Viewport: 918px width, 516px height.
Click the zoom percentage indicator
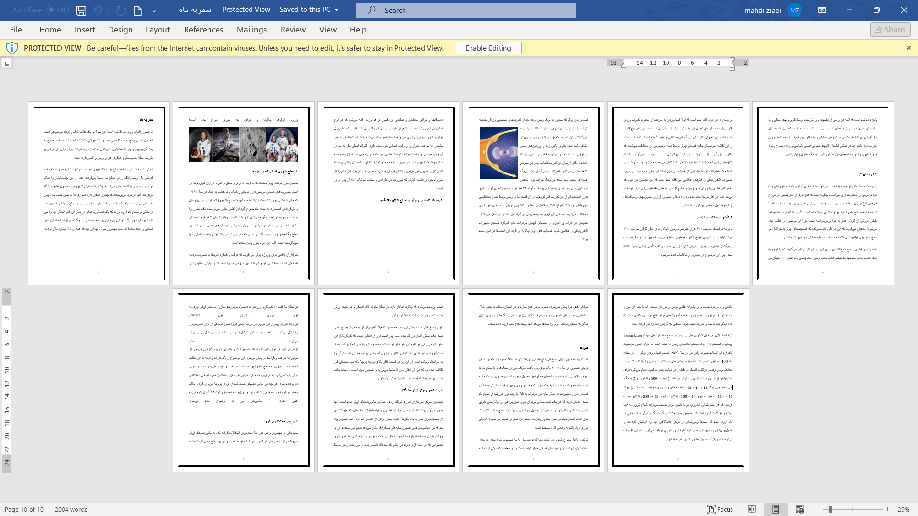(x=906, y=509)
